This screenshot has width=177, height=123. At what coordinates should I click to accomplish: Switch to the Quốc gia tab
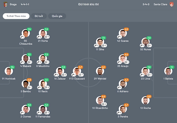tap(57, 16)
